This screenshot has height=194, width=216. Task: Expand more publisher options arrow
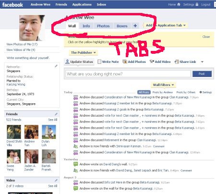202,62
